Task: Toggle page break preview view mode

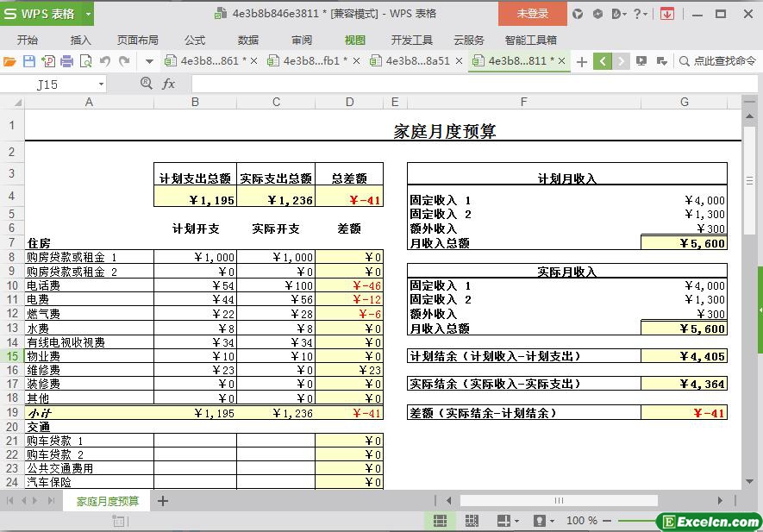Action: pyautogui.click(x=472, y=521)
